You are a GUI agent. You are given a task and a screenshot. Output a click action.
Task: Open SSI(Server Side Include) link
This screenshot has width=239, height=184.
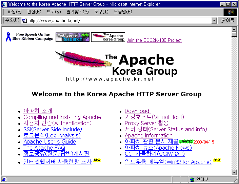click(53, 129)
